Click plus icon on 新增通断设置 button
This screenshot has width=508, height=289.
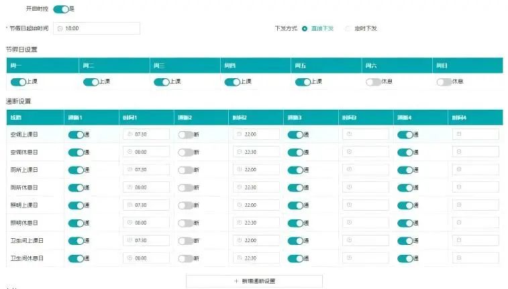click(x=236, y=281)
